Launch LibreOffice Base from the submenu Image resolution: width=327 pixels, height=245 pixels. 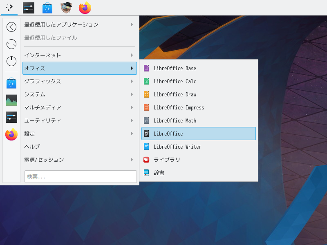[199, 68]
